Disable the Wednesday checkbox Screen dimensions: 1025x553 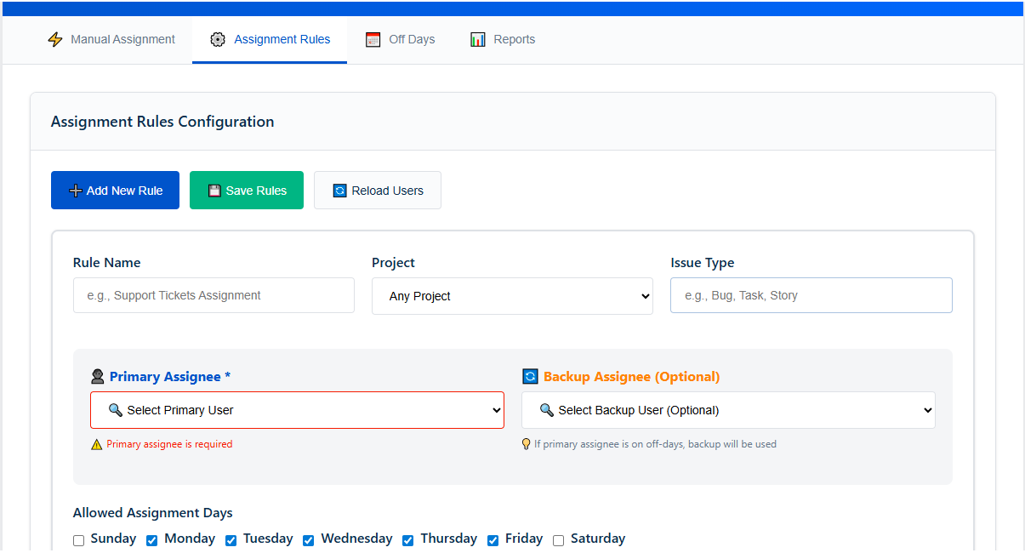[x=308, y=540]
